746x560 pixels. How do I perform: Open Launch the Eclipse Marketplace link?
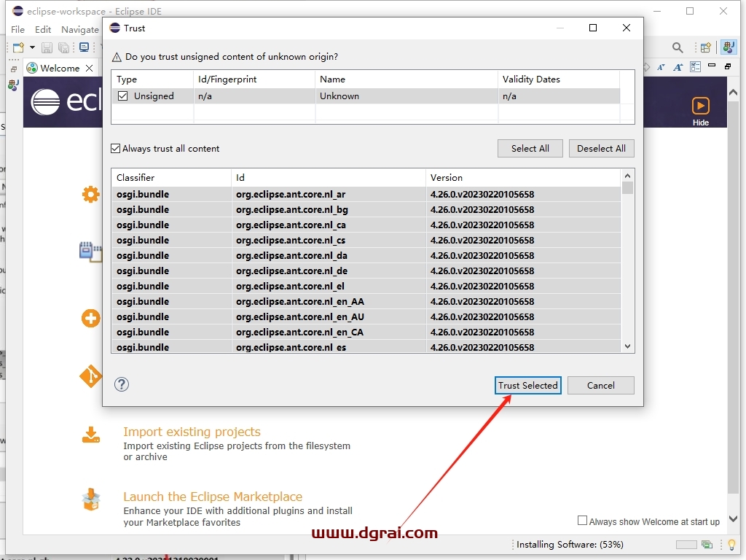213,497
